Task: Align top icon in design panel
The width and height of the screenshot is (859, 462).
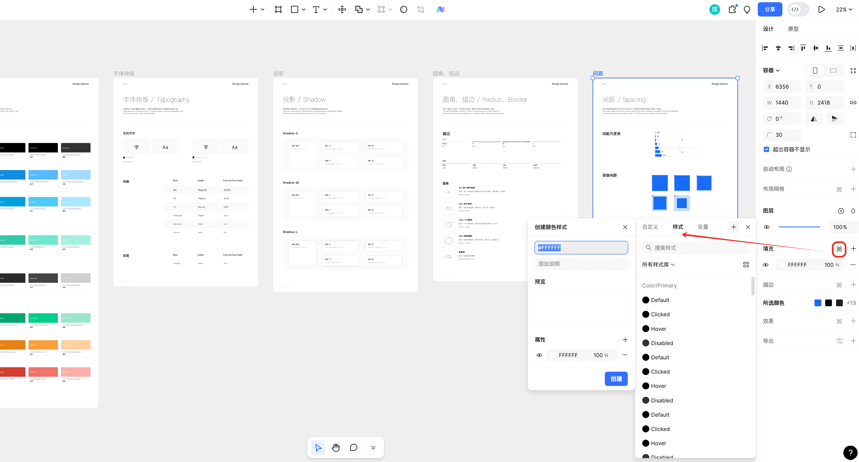Action: pyautogui.click(x=803, y=48)
